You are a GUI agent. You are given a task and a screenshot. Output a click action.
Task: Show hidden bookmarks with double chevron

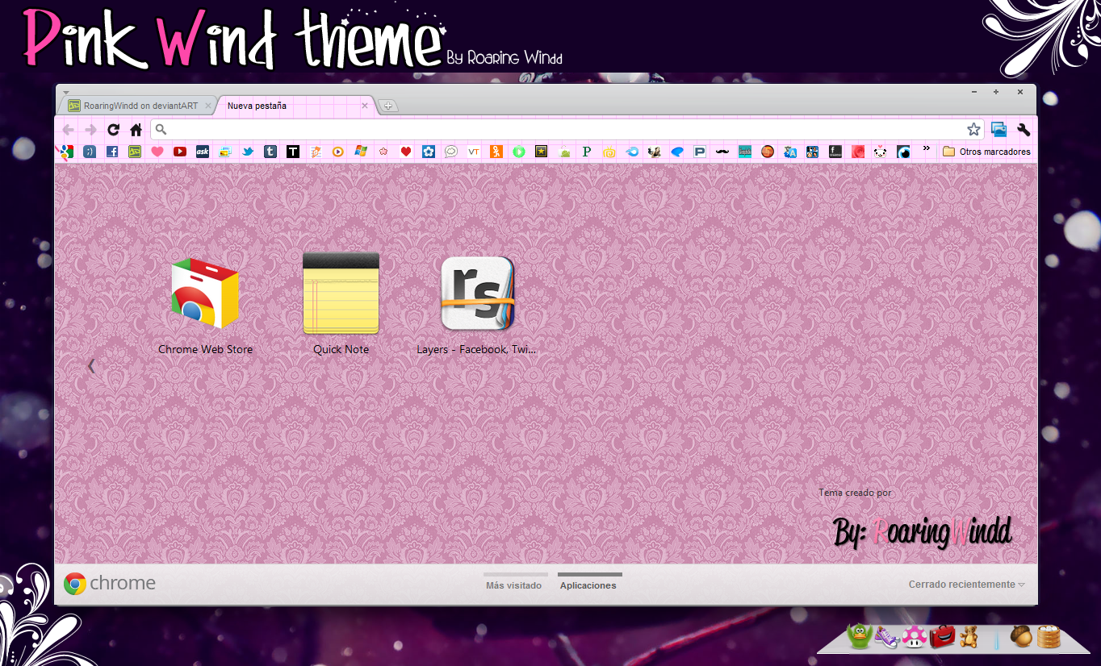pyautogui.click(x=926, y=149)
